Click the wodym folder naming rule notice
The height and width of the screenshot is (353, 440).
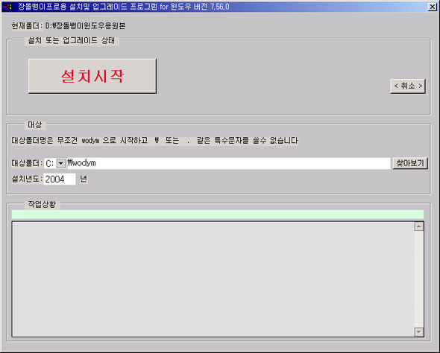(x=154, y=140)
